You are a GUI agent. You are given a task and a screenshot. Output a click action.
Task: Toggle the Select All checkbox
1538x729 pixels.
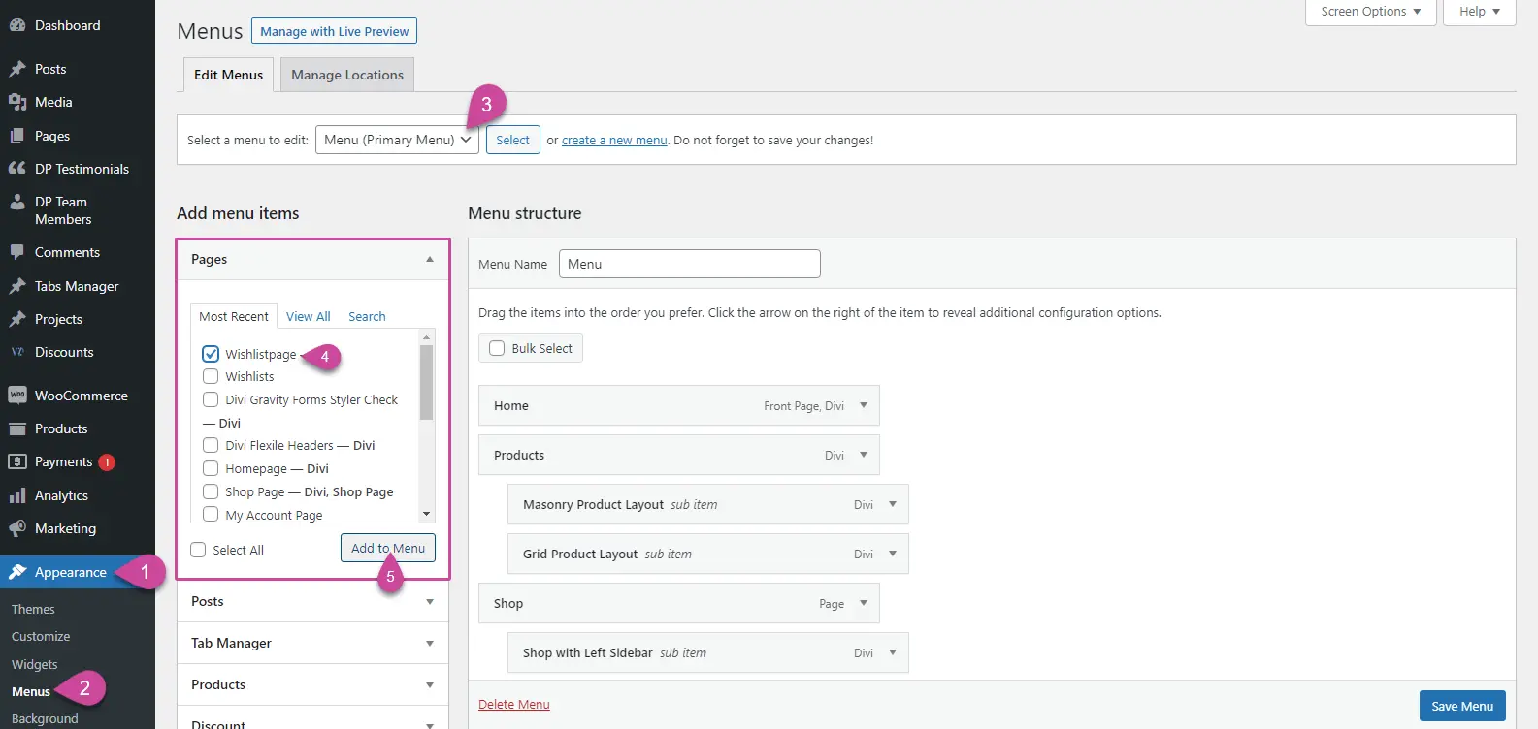[x=198, y=550]
